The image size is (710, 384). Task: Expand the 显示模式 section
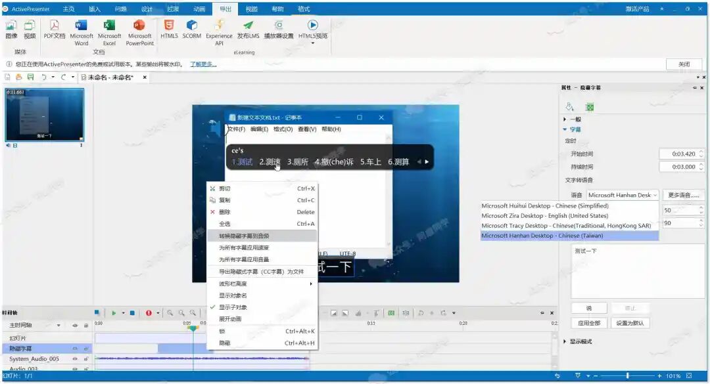(565, 342)
